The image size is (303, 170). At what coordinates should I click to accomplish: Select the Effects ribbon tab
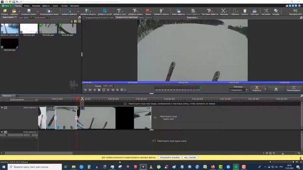[x=46, y=6]
